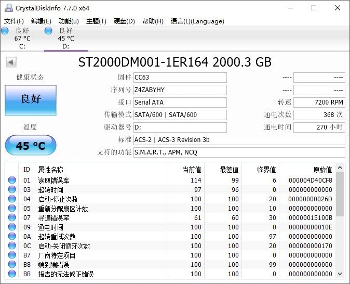Image resolution: width=350 pixels, height=284 pixels.
Task: Click the CrystalDiskInfo app icon in the title bar
Action: click(9, 8)
